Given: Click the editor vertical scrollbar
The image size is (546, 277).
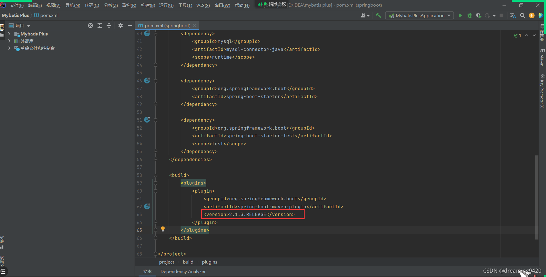Looking at the screenshot, I should click(x=536, y=197).
